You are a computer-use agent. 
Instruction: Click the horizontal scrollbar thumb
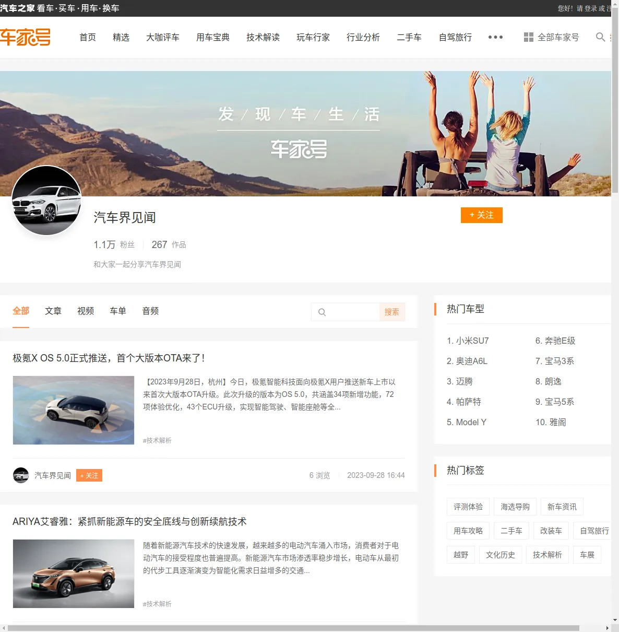click(293, 628)
